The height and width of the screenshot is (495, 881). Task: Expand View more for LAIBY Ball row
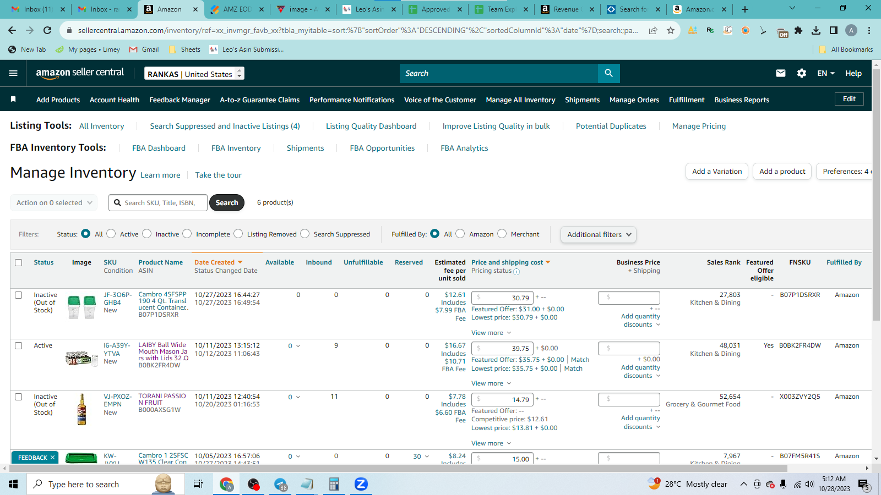tap(491, 383)
